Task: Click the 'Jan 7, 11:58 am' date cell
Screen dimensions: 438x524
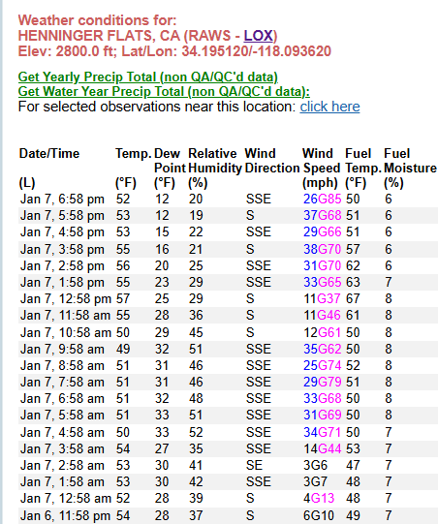Action: (x=65, y=315)
